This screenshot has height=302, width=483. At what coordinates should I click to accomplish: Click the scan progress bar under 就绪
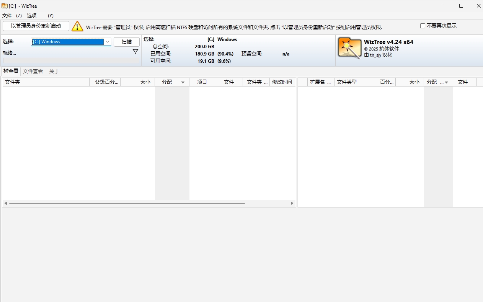[71, 60]
